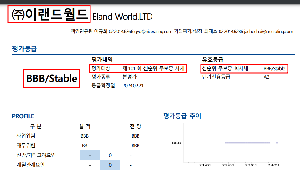Click the 실 적 table header
Viewport: 300px width, 173px height.
[x=85, y=126]
